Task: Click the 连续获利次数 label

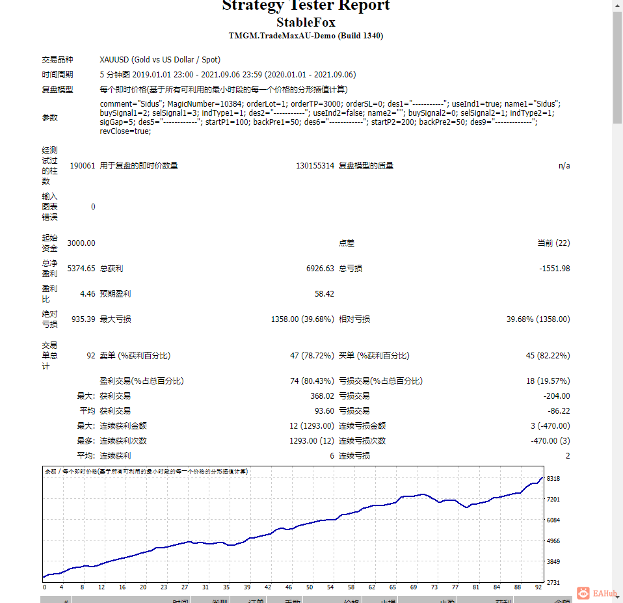Action: (123, 441)
